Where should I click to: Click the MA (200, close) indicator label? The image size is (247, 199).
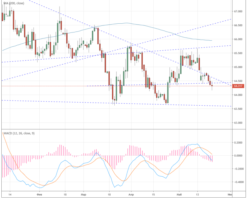point(14,3)
